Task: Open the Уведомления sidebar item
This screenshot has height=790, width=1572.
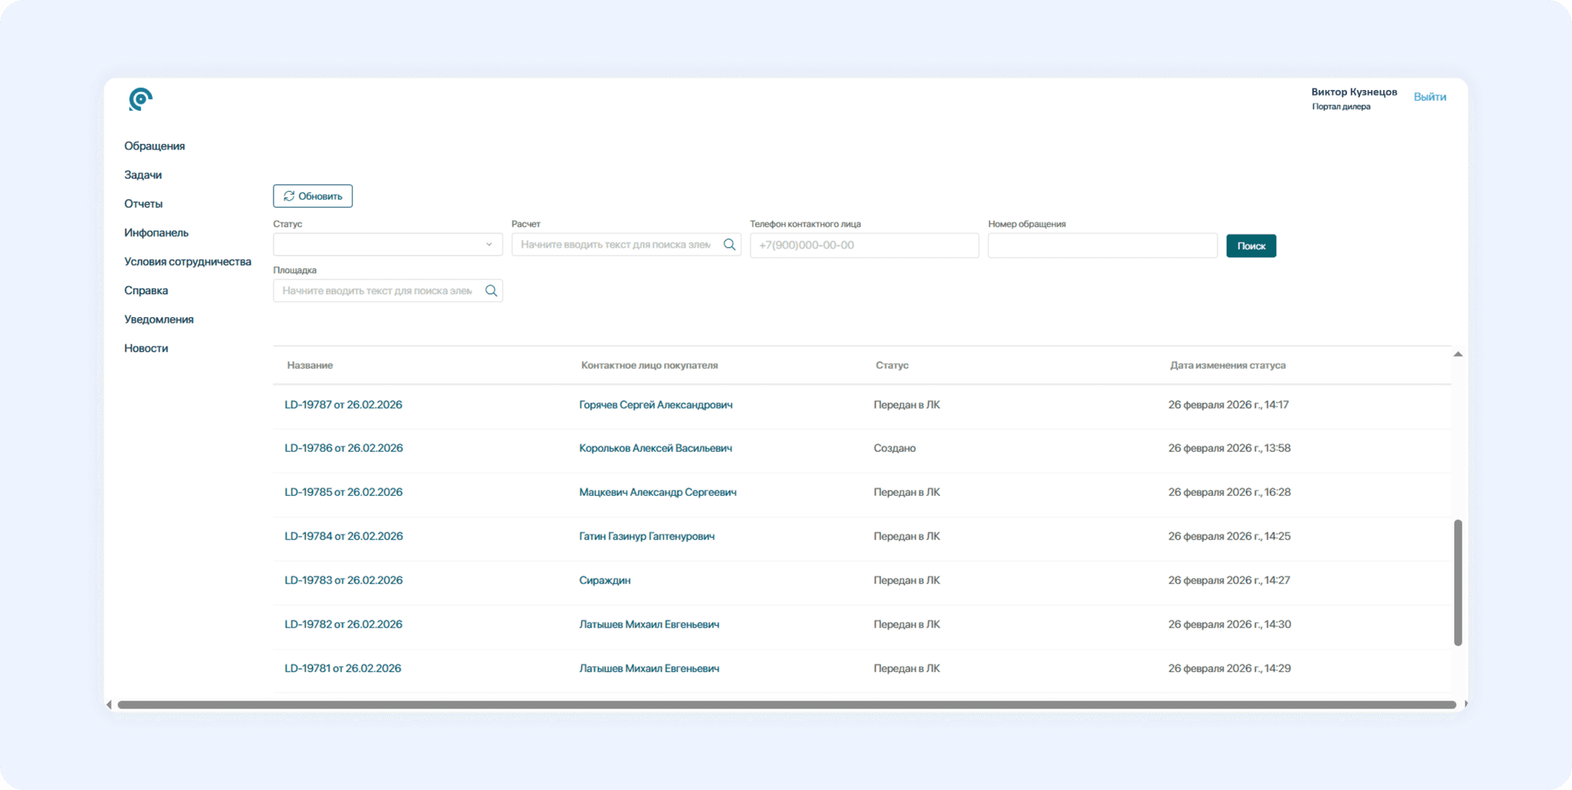Action: point(159,320)
